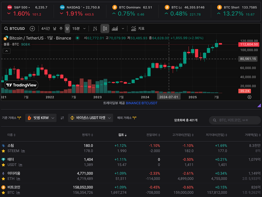Image resolution: width=262 pixels, height=197 pixels.
Task: Click the 이더리움 coin name
Action: point(14,173)
